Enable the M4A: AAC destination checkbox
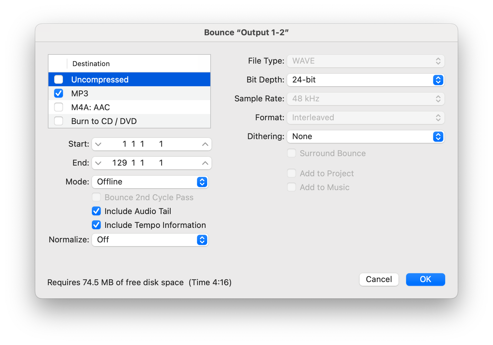Screen dimensions: 493x345 click(x=59, y=107)
